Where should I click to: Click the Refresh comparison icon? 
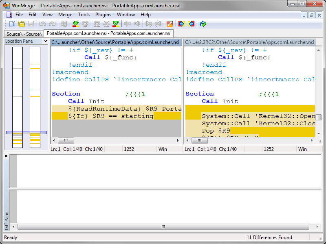click(203, 24)
